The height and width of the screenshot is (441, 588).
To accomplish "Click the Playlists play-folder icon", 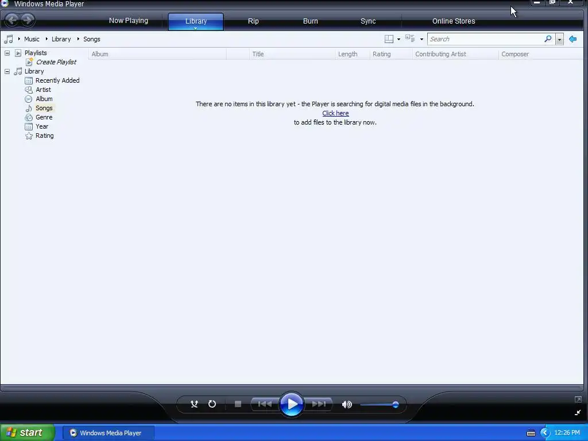I will pyautogui.click(x=18, y=53).
